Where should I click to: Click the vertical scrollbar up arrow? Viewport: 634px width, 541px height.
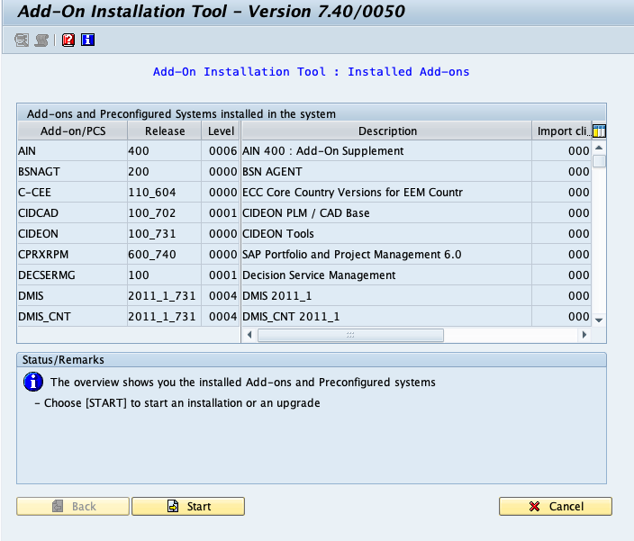[599, 148]
